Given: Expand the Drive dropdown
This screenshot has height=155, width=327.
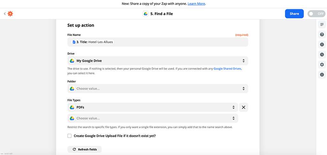Looking at the screenshot, I should [157, 61].
